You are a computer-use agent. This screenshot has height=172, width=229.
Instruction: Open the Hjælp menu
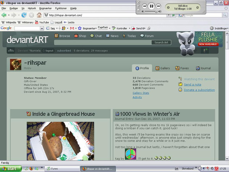point(73,8)
